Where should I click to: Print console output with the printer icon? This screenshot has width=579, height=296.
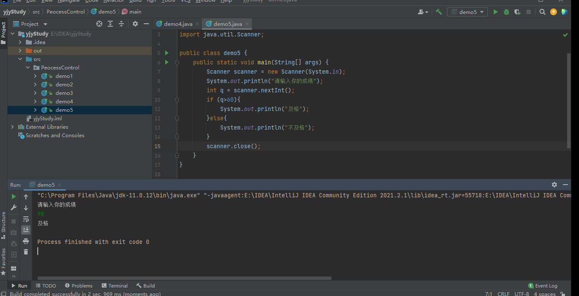(26, 241)
